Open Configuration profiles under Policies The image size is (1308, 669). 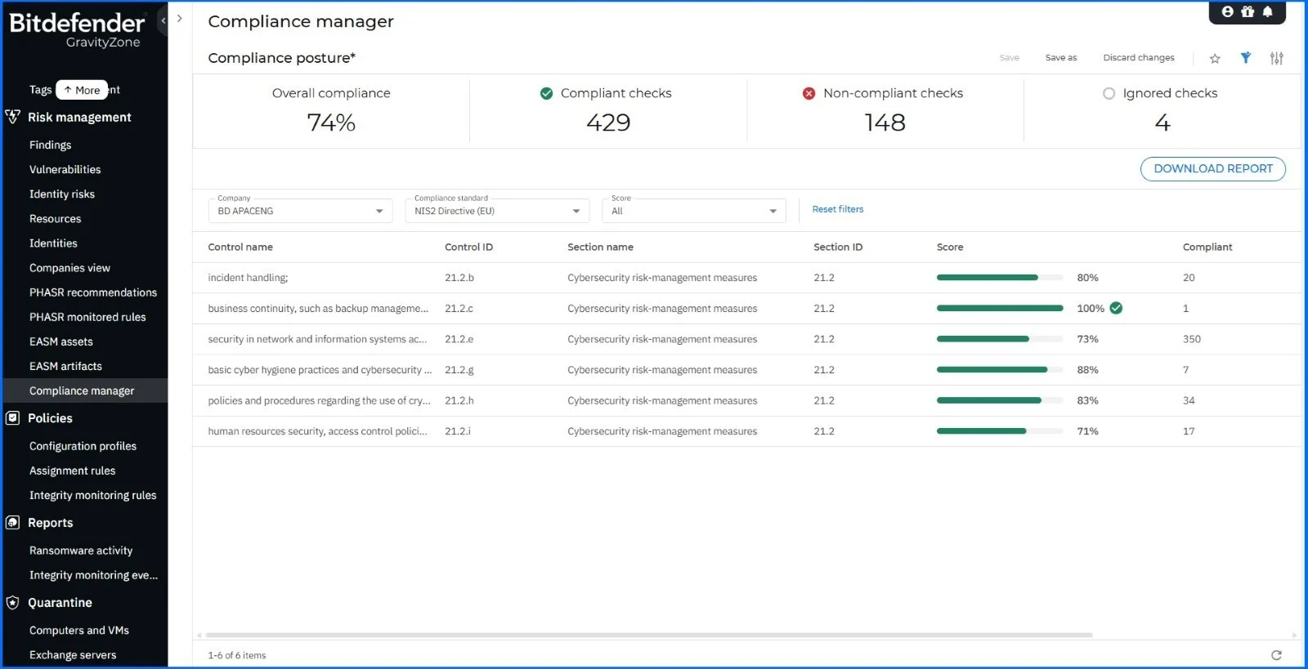pos(83,446)
